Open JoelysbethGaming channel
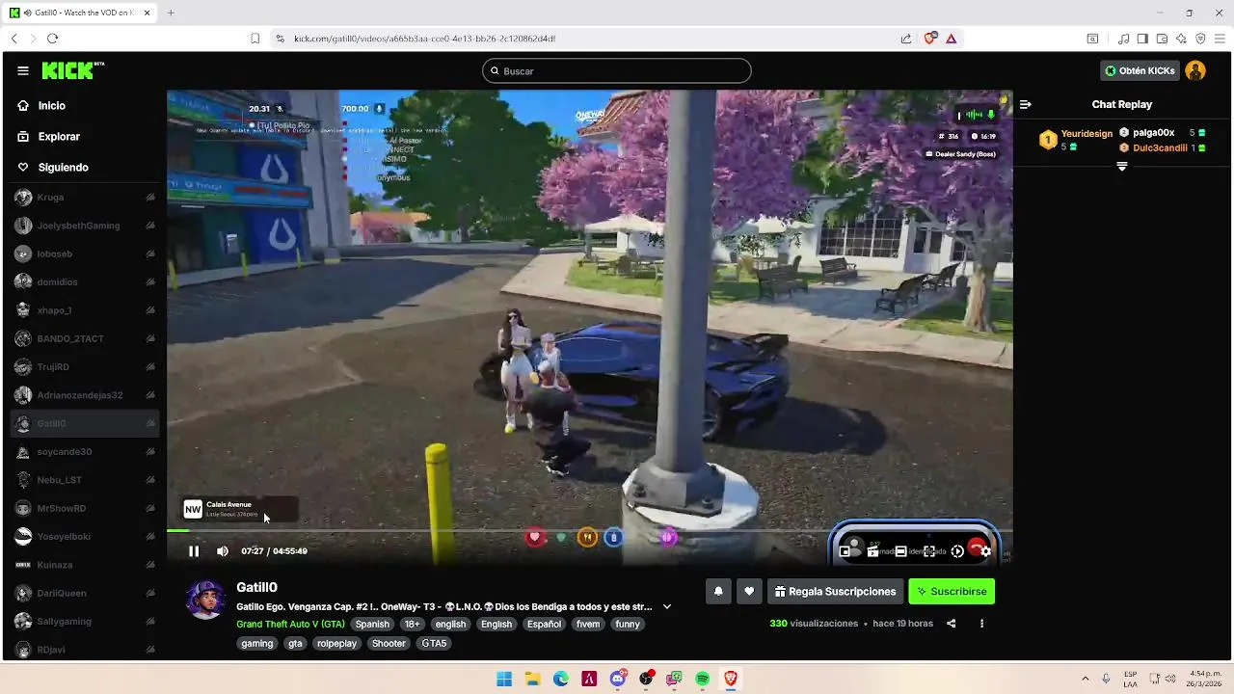The image size is (1234, 694). coord(85,226)
